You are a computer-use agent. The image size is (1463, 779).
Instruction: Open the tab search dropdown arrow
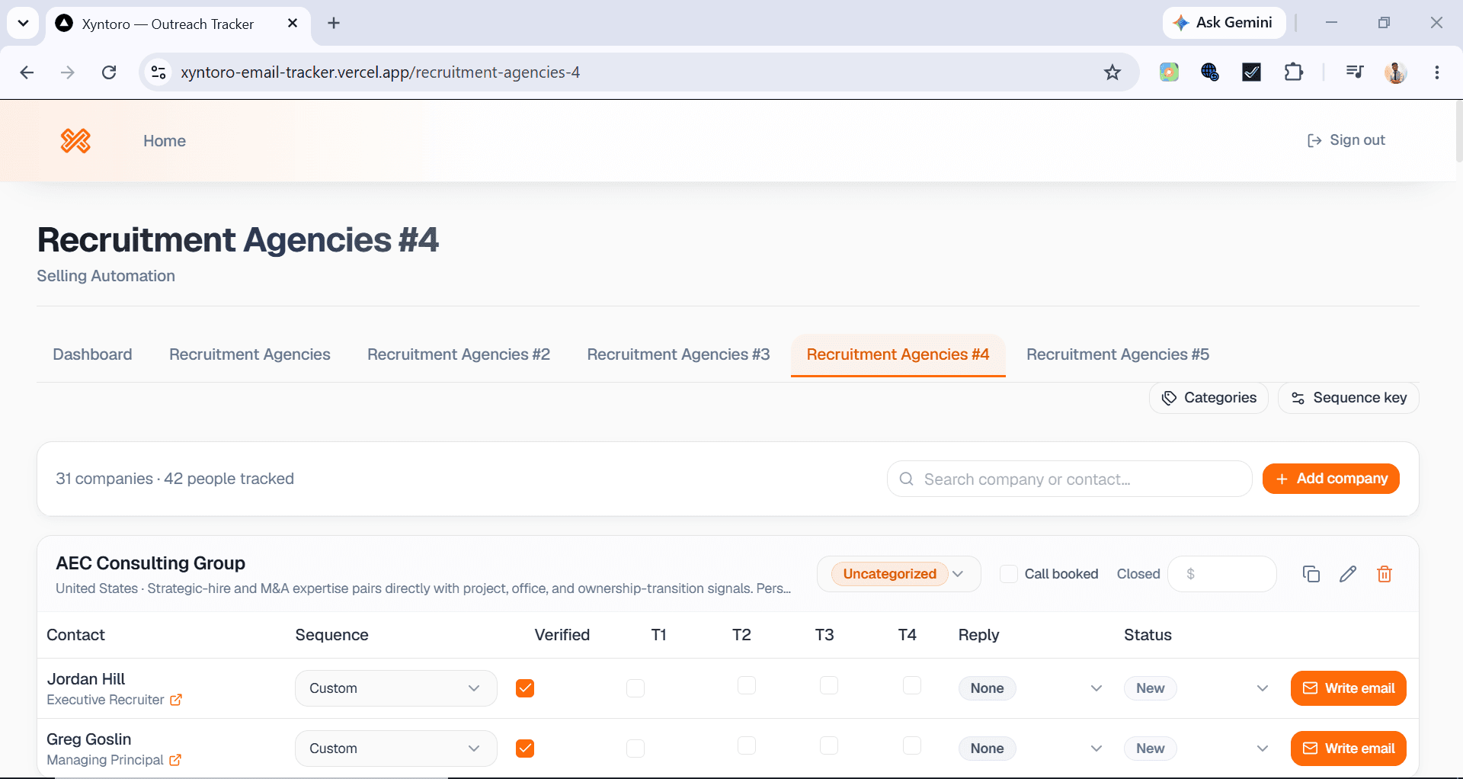tap(23, 23)
